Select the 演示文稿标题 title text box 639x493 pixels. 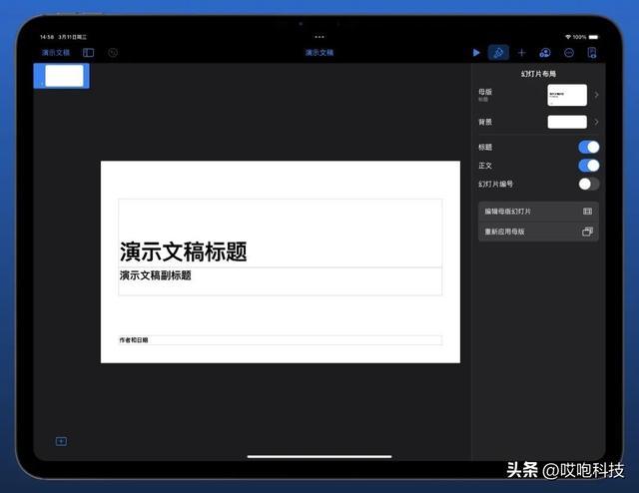point(280,234)
